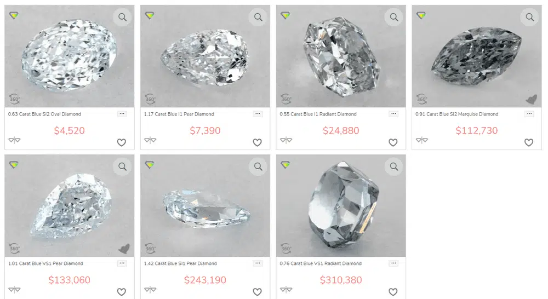Compare the $310,380 Radiant Diamond via scale icon
The height and width of the screenshot is (299, 548).
[286, 290]
